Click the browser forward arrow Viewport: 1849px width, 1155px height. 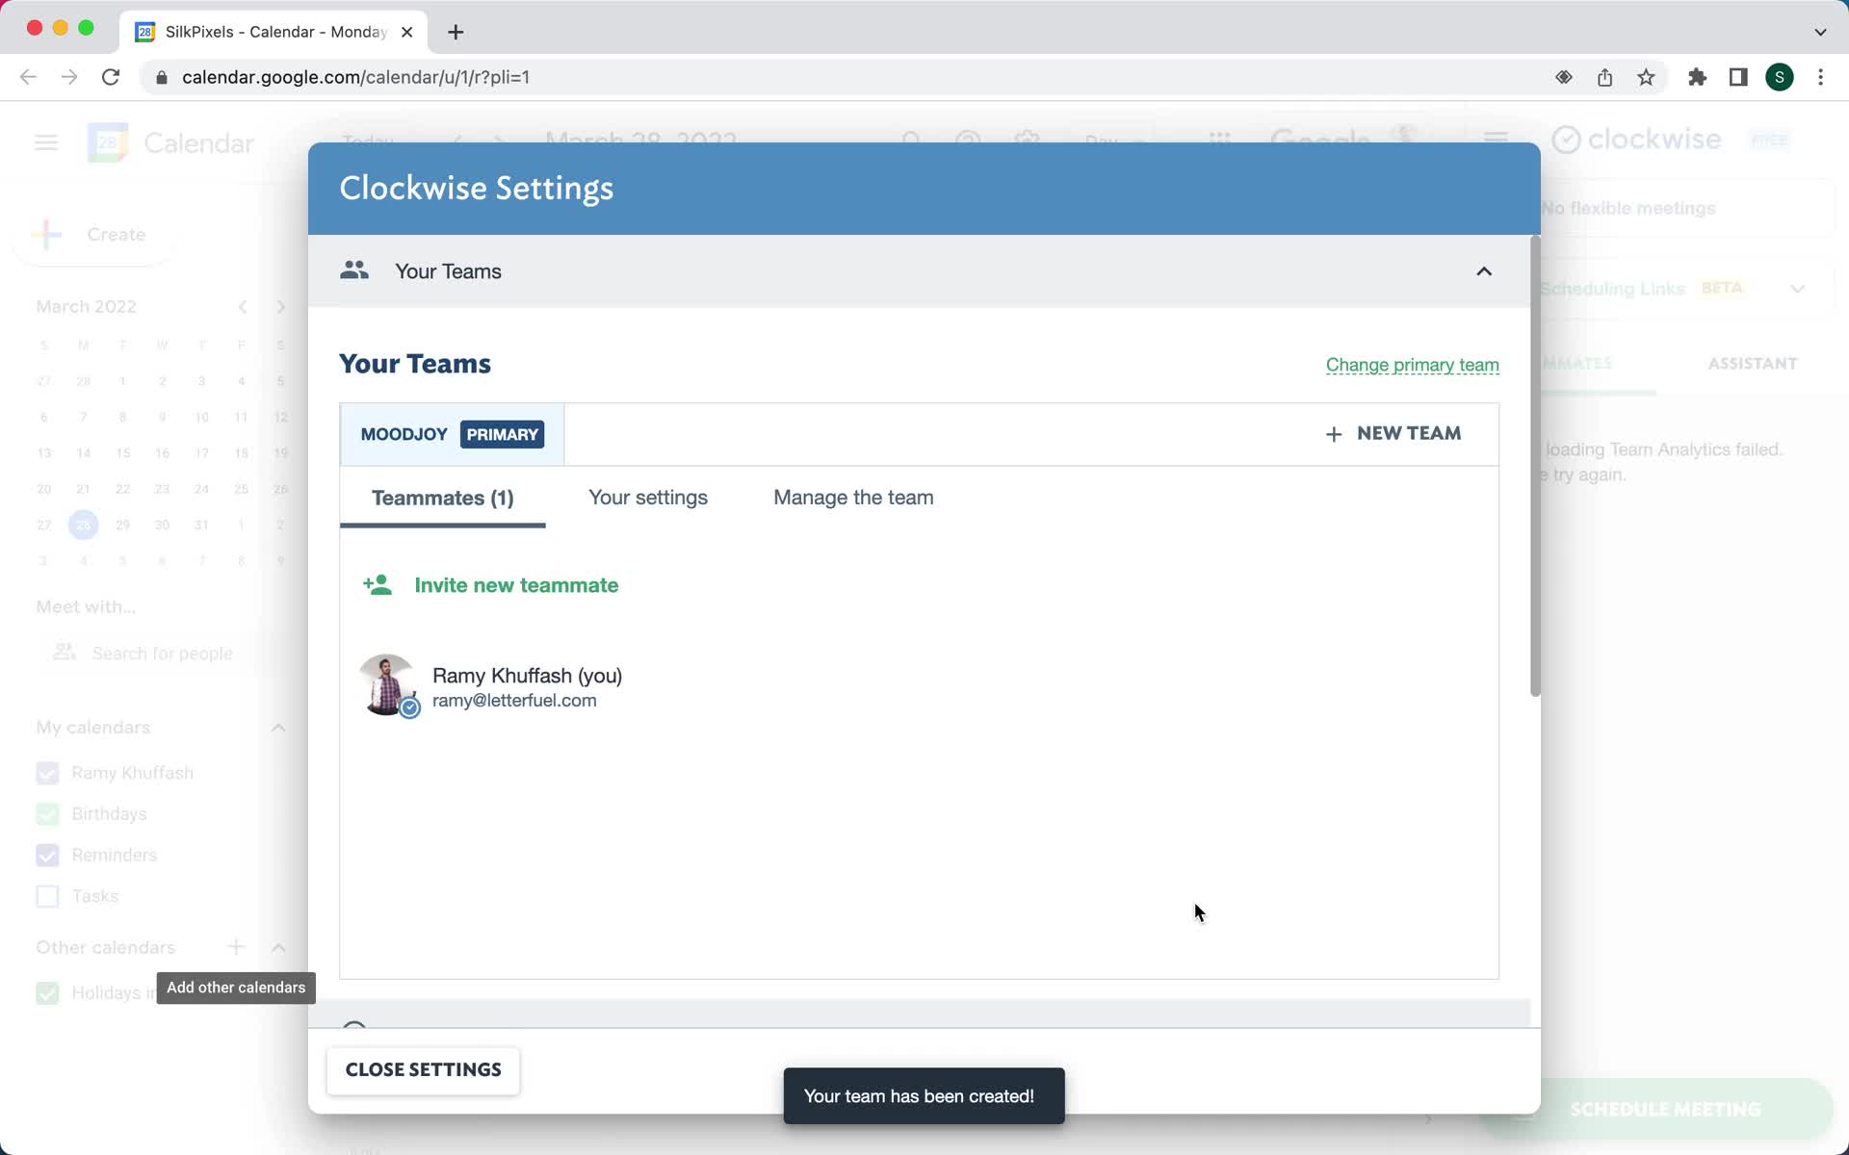69,77
